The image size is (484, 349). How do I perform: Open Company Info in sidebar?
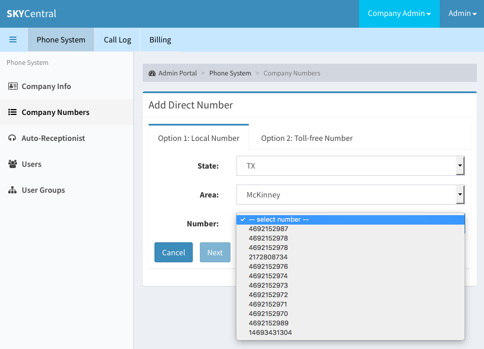67,86
